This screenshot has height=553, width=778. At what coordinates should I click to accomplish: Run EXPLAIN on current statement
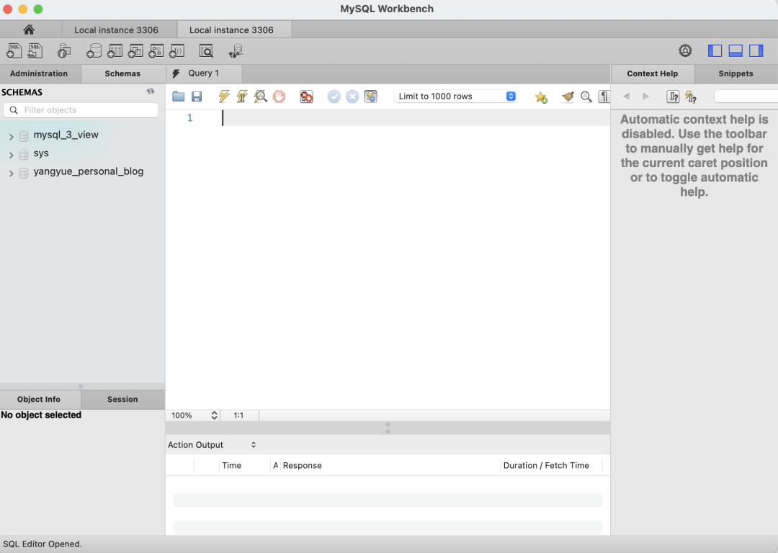261,96
